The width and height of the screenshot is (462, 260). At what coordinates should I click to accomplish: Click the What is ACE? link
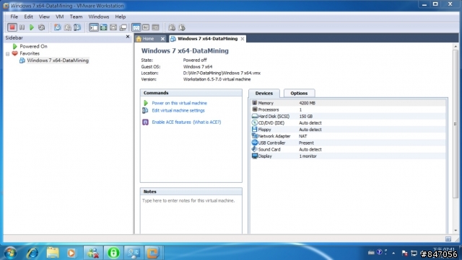coord(207,122)
